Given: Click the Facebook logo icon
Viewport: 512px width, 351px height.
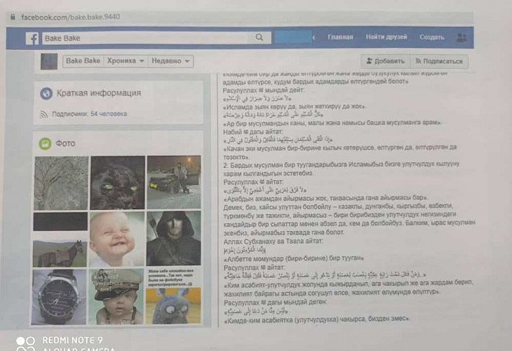Looking at the screenshot, I should point(32,39).
